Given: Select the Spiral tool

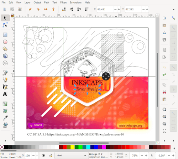Looking at the screenshot, I should coord(5,63).
